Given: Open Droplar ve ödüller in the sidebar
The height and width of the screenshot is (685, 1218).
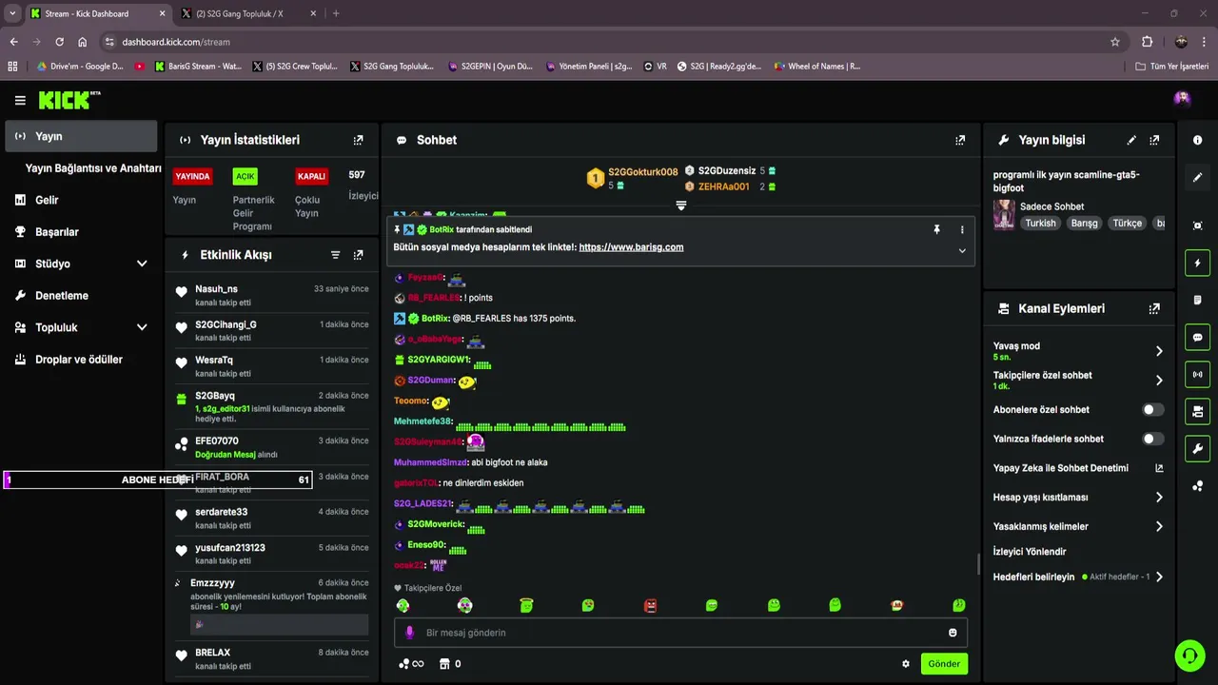Looking at the screenshot, I should pyautogui.click(x=81, y=360).
